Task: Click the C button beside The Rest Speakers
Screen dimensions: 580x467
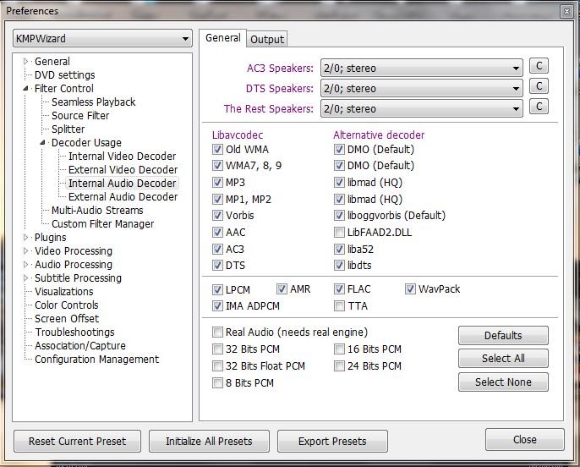Action: [539, 107]
